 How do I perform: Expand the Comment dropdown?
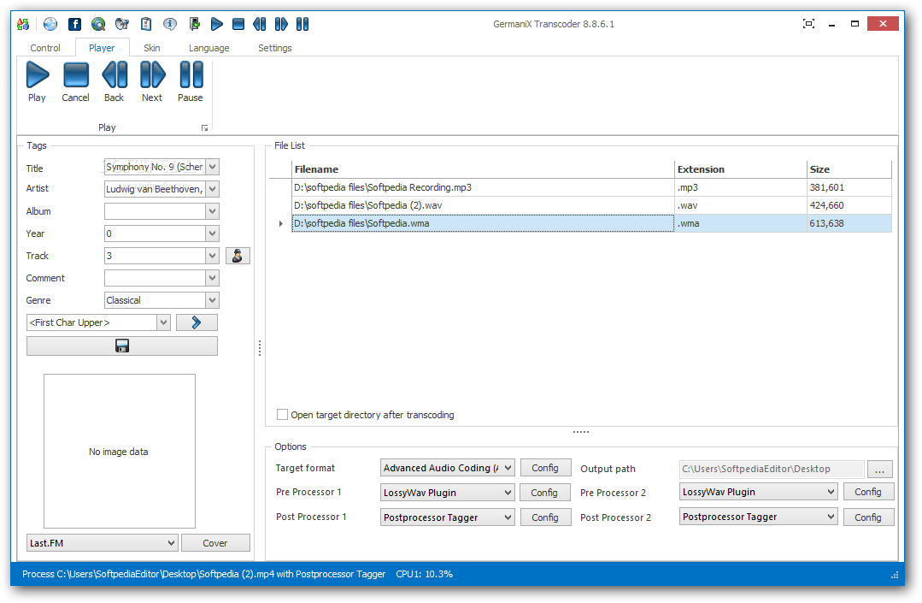click(x=213, y=278)
